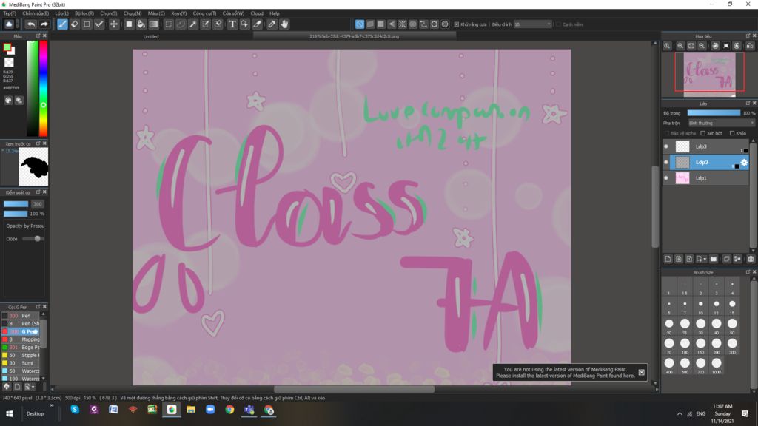This screenshot has width=758, height=426.
Task: Select the rectangular Select tool
Action: [x=168, y=24]
